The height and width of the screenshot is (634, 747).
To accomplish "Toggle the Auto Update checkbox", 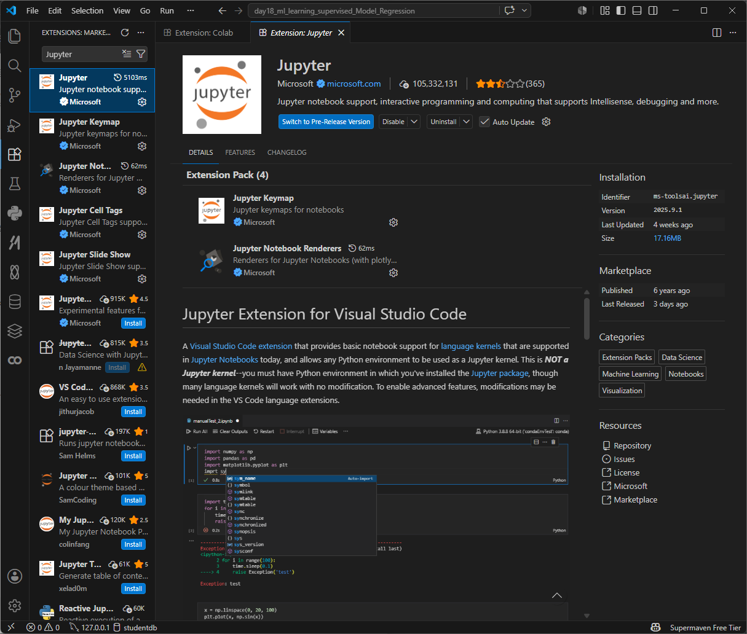I will [x=484, y=122].
